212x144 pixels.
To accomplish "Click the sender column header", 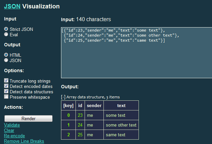I will pos(94,105).
